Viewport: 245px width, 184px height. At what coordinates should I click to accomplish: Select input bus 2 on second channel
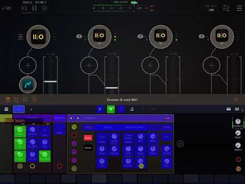pyautogui.click(x=79, y=36)
